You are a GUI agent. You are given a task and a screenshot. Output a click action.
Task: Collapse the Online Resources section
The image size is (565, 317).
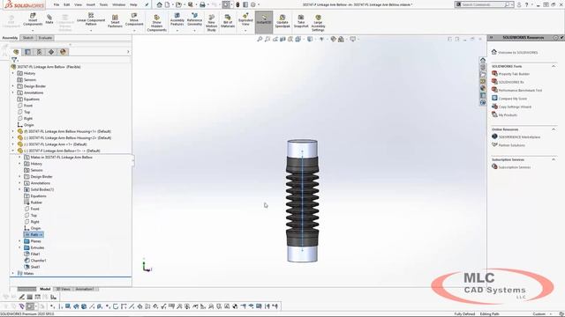554,129
